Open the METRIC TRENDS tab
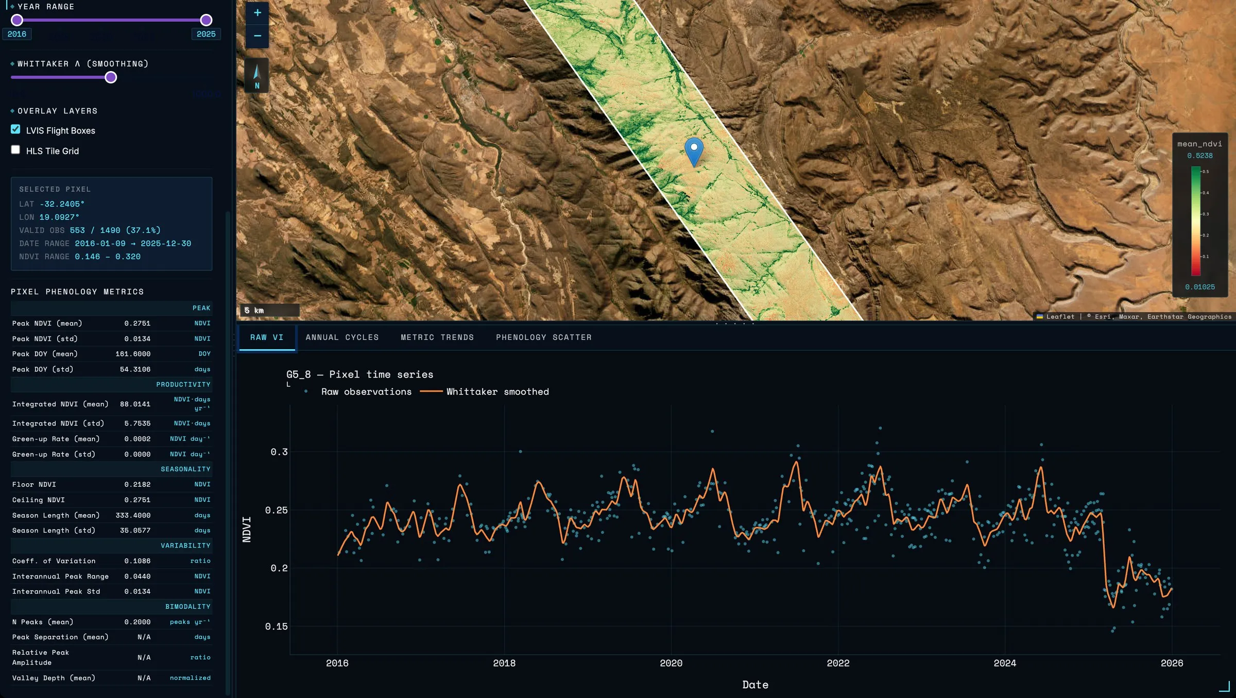 click(x=437, y=337)
